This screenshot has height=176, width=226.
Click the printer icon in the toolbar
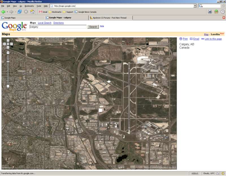[210, 12]
